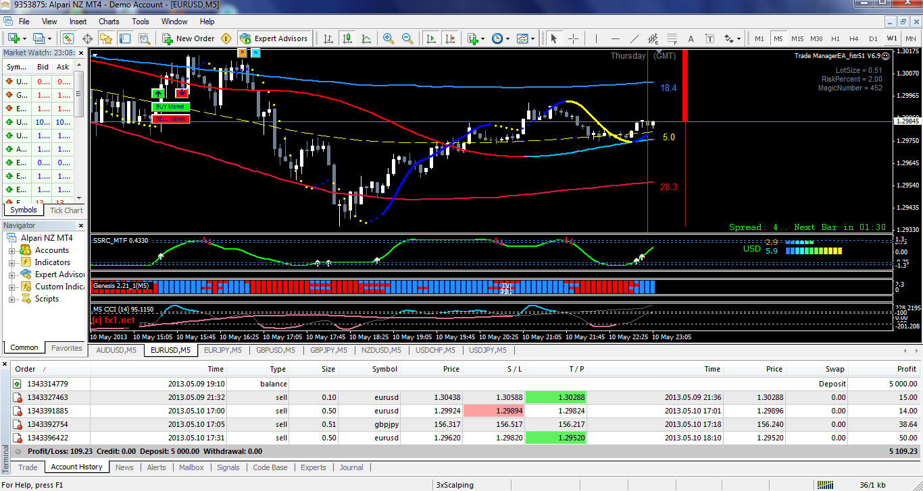Click the Zoom In magnifier icon
The height and width of the screenshot is (491, 923).
[389, 38]
